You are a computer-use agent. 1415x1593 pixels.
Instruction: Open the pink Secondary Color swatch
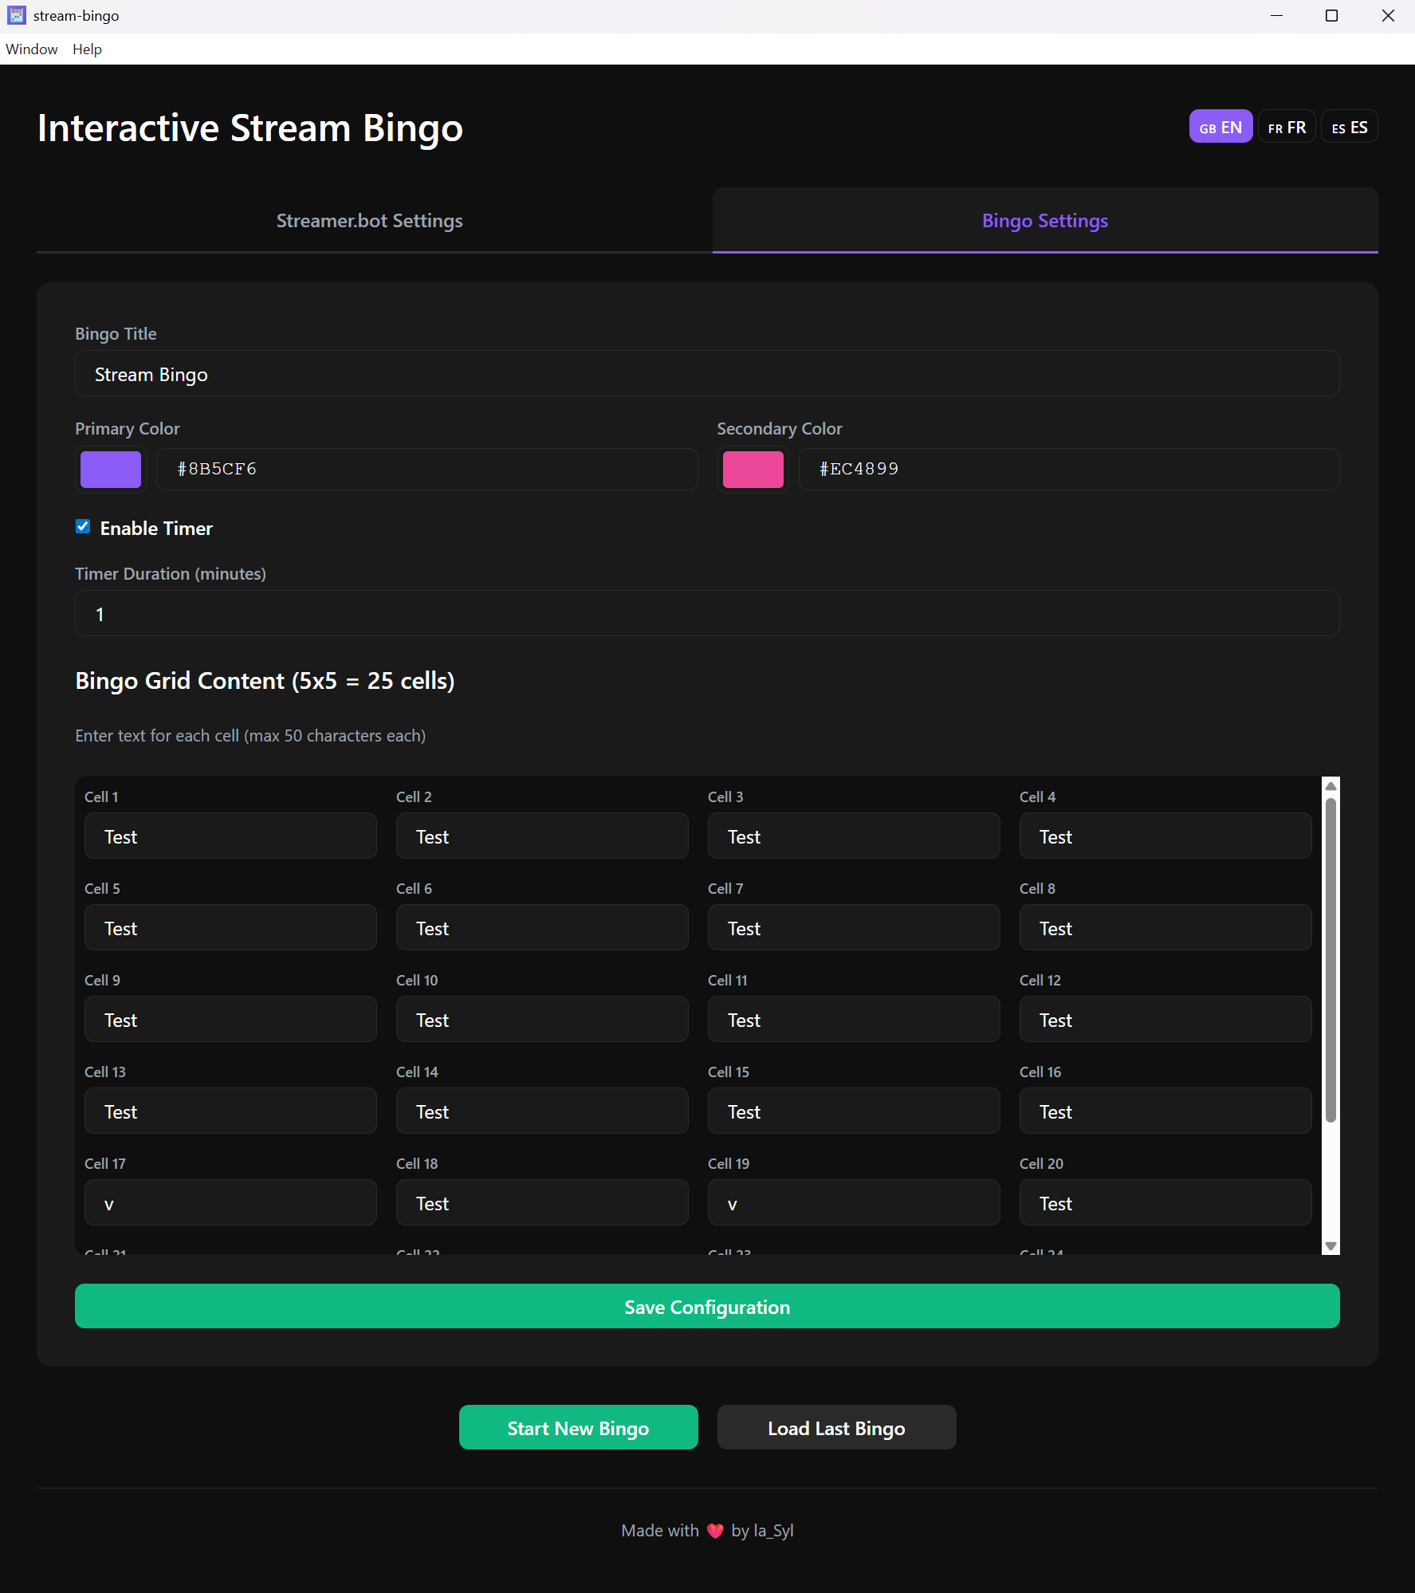(753, 469)
